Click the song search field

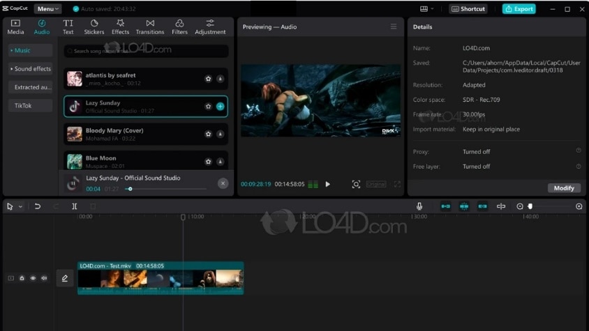click(x=146, y=51)
